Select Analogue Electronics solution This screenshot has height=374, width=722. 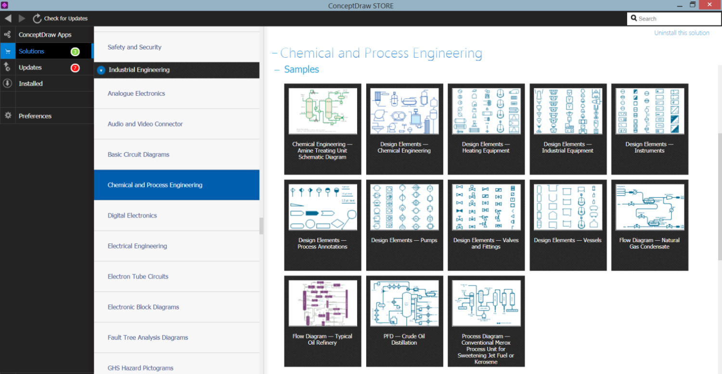tap(177, 93)
